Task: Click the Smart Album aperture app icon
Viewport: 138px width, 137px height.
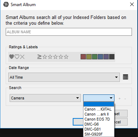Action: pos(6,5)
